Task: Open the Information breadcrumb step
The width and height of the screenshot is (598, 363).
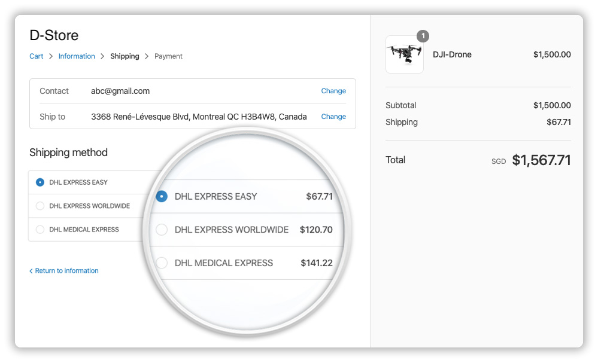Action: (x=77, y=56)
